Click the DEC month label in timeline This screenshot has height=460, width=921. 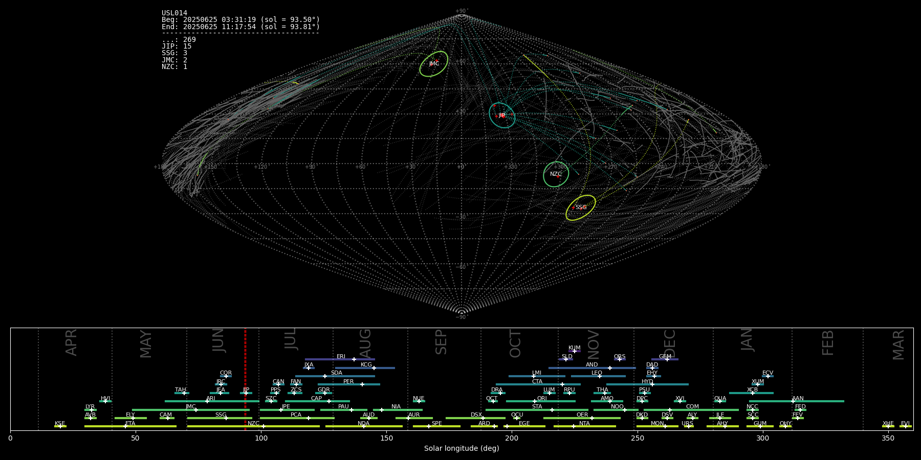670,344
